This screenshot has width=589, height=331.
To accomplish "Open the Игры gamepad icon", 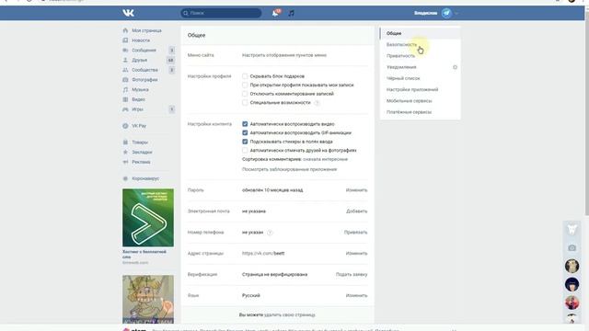I will pyautogui.click(x=125, y=109).
